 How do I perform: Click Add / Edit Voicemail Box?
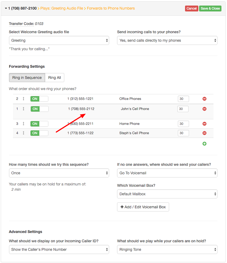pyautogui.click(x=143, y=207)
